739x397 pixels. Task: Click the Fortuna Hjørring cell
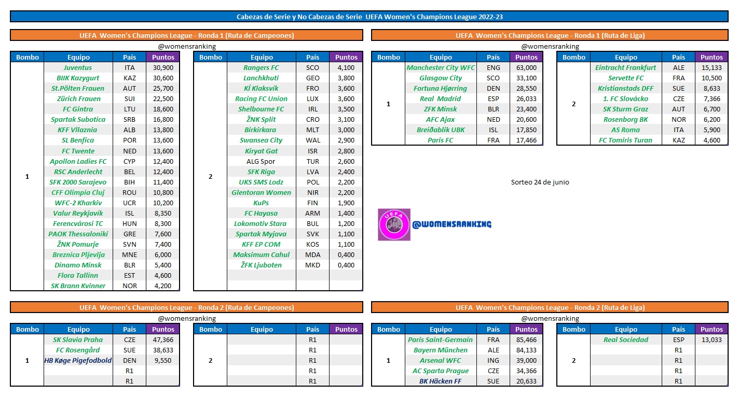tap(441, 88)
